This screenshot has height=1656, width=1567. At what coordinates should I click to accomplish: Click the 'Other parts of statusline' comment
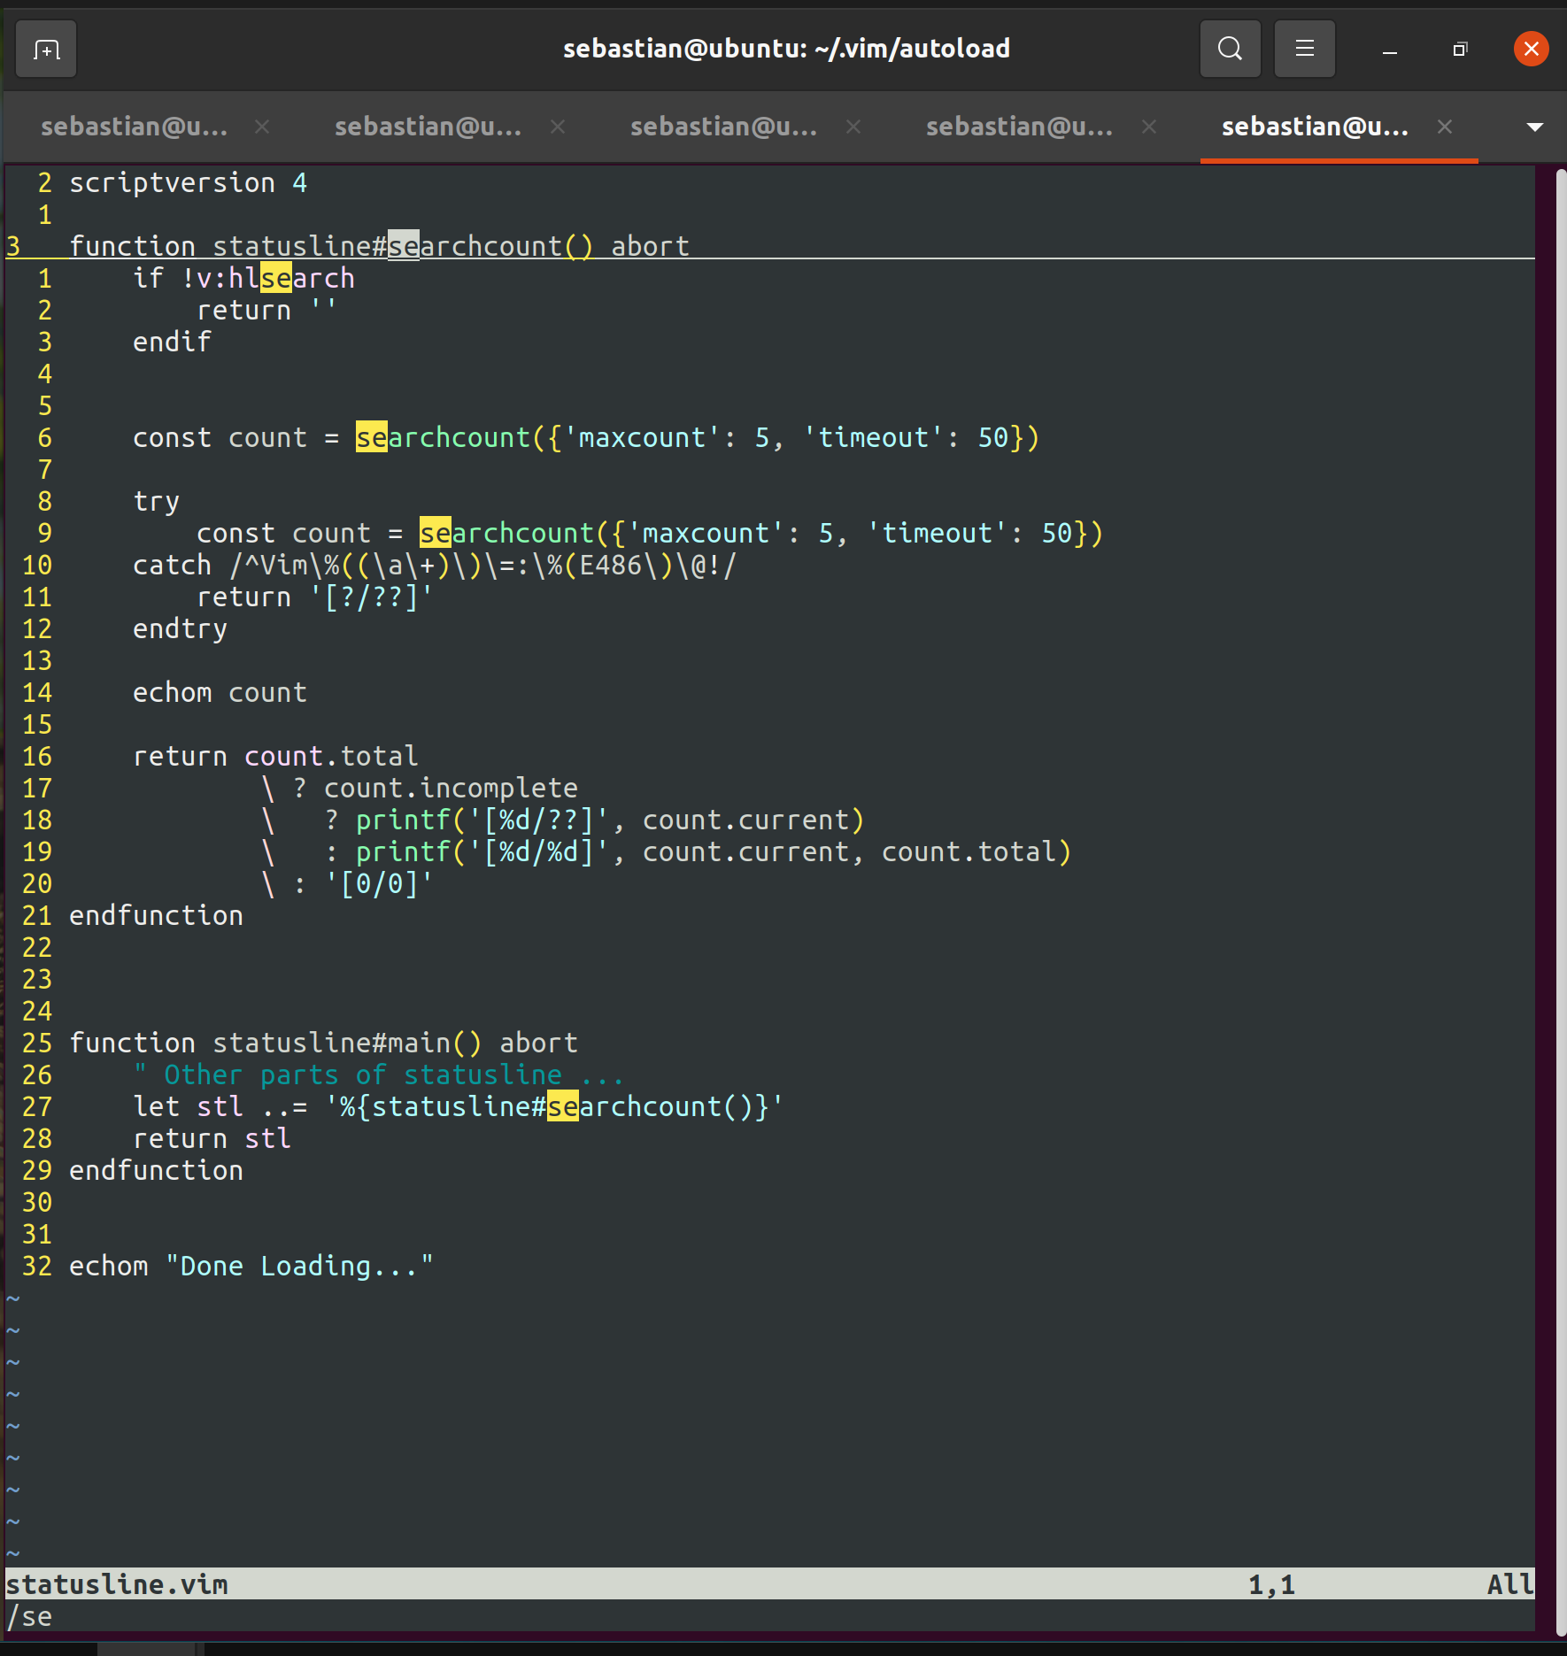(x=379, y=1074)
